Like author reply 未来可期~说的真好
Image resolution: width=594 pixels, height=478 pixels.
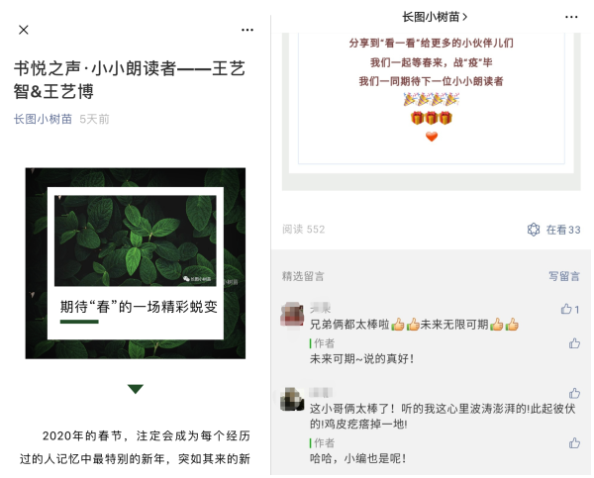[x=574, y=343]
